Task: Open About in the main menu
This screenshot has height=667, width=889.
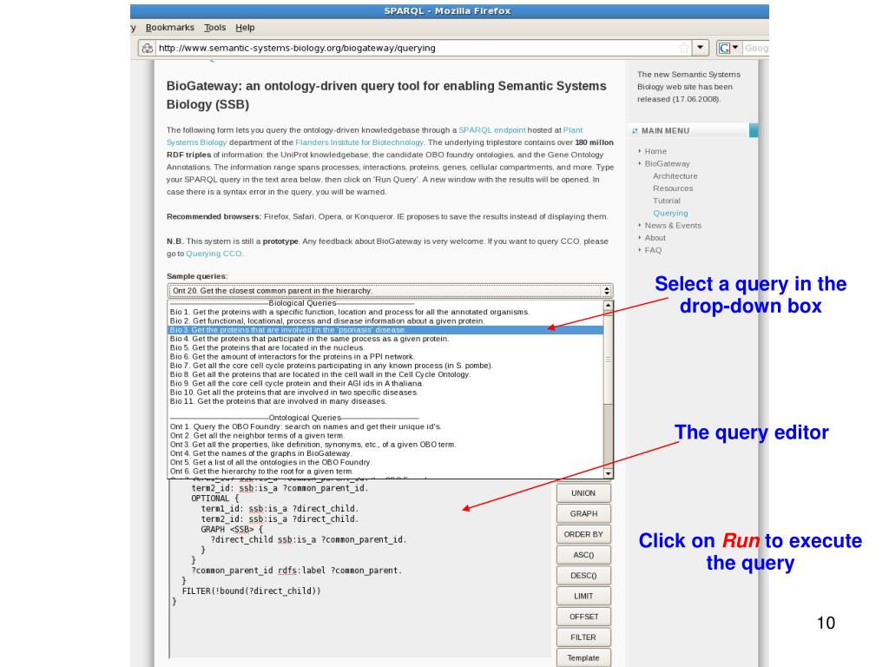Action: 655,238
